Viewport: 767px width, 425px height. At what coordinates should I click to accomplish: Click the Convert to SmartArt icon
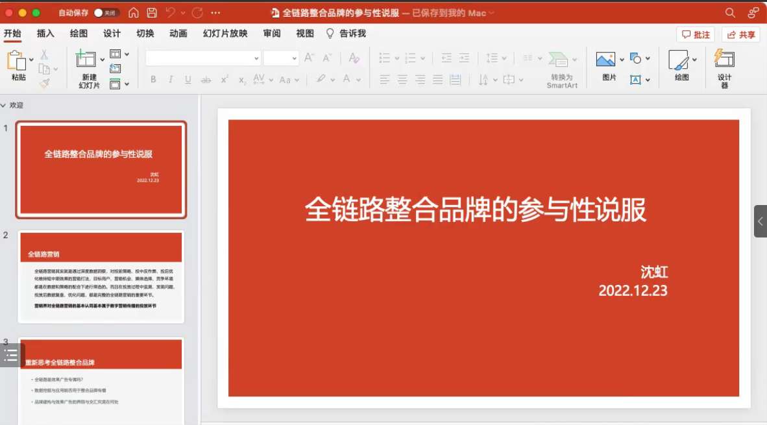click(559, 60)
